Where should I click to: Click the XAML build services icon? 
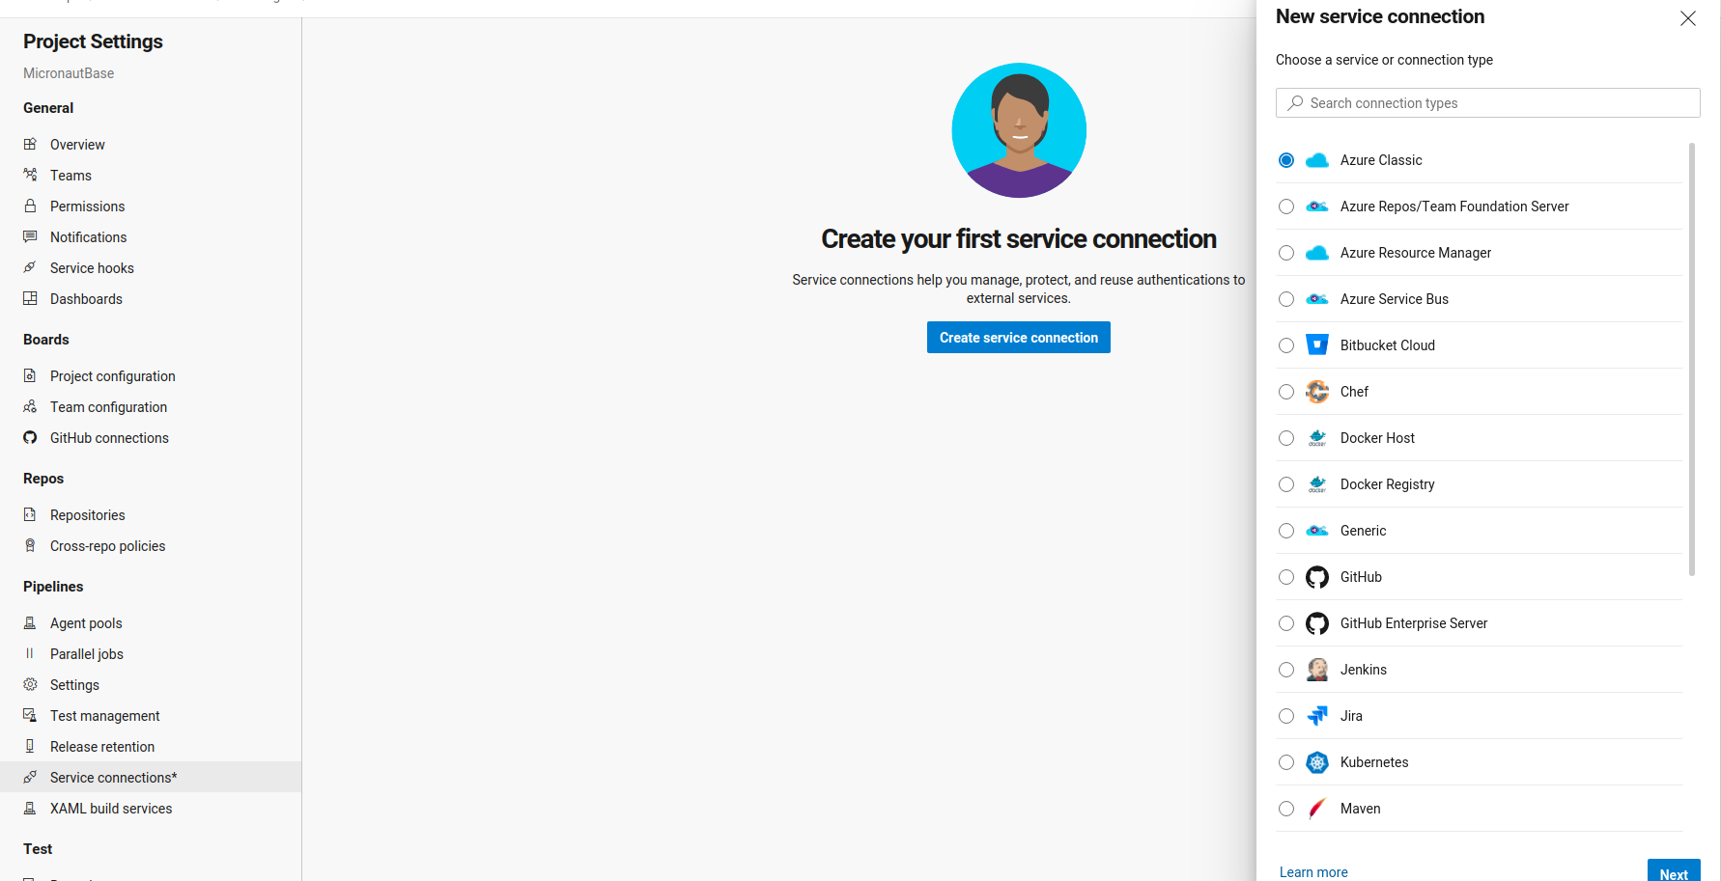[30, 808]
